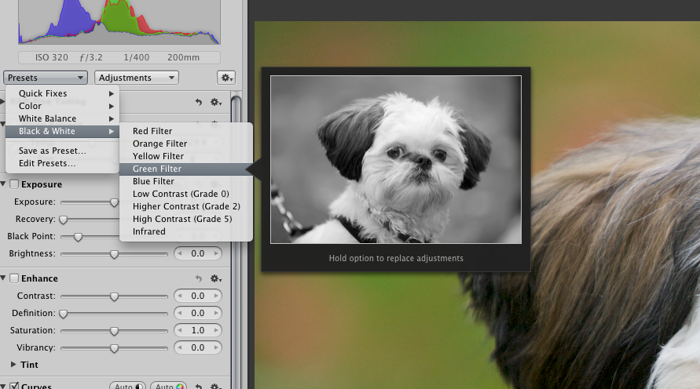Decrease Brightness with left stepper arrow
Image resolution: width=700 pixels, height=389 pixels.
tap(179, 253)
